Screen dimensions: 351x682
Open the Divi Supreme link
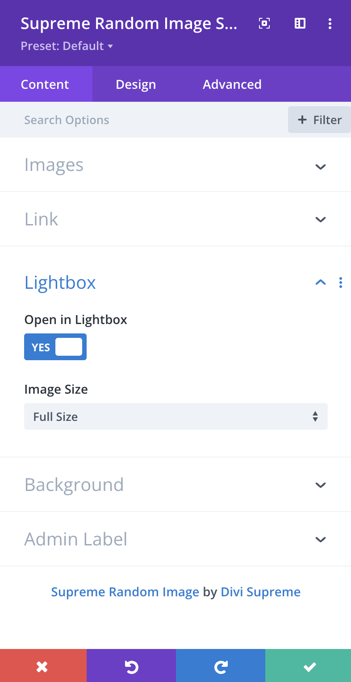tap(260, 592)
